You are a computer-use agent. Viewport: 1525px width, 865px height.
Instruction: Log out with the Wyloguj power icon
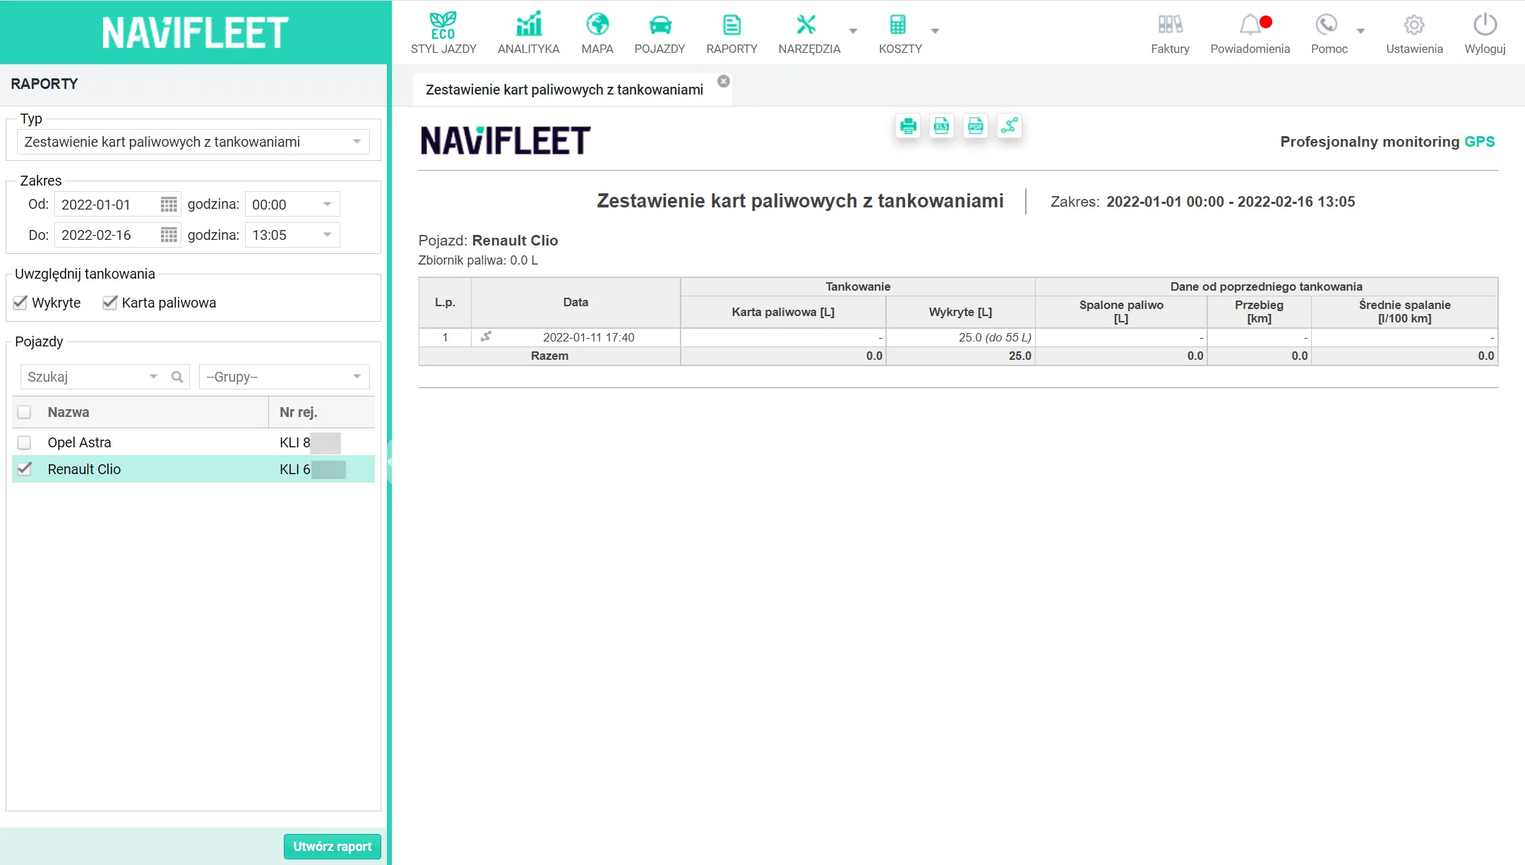click(1485, 33)
